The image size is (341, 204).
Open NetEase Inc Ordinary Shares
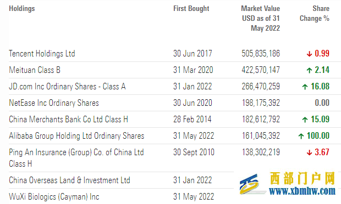click(x=54, y=103)
